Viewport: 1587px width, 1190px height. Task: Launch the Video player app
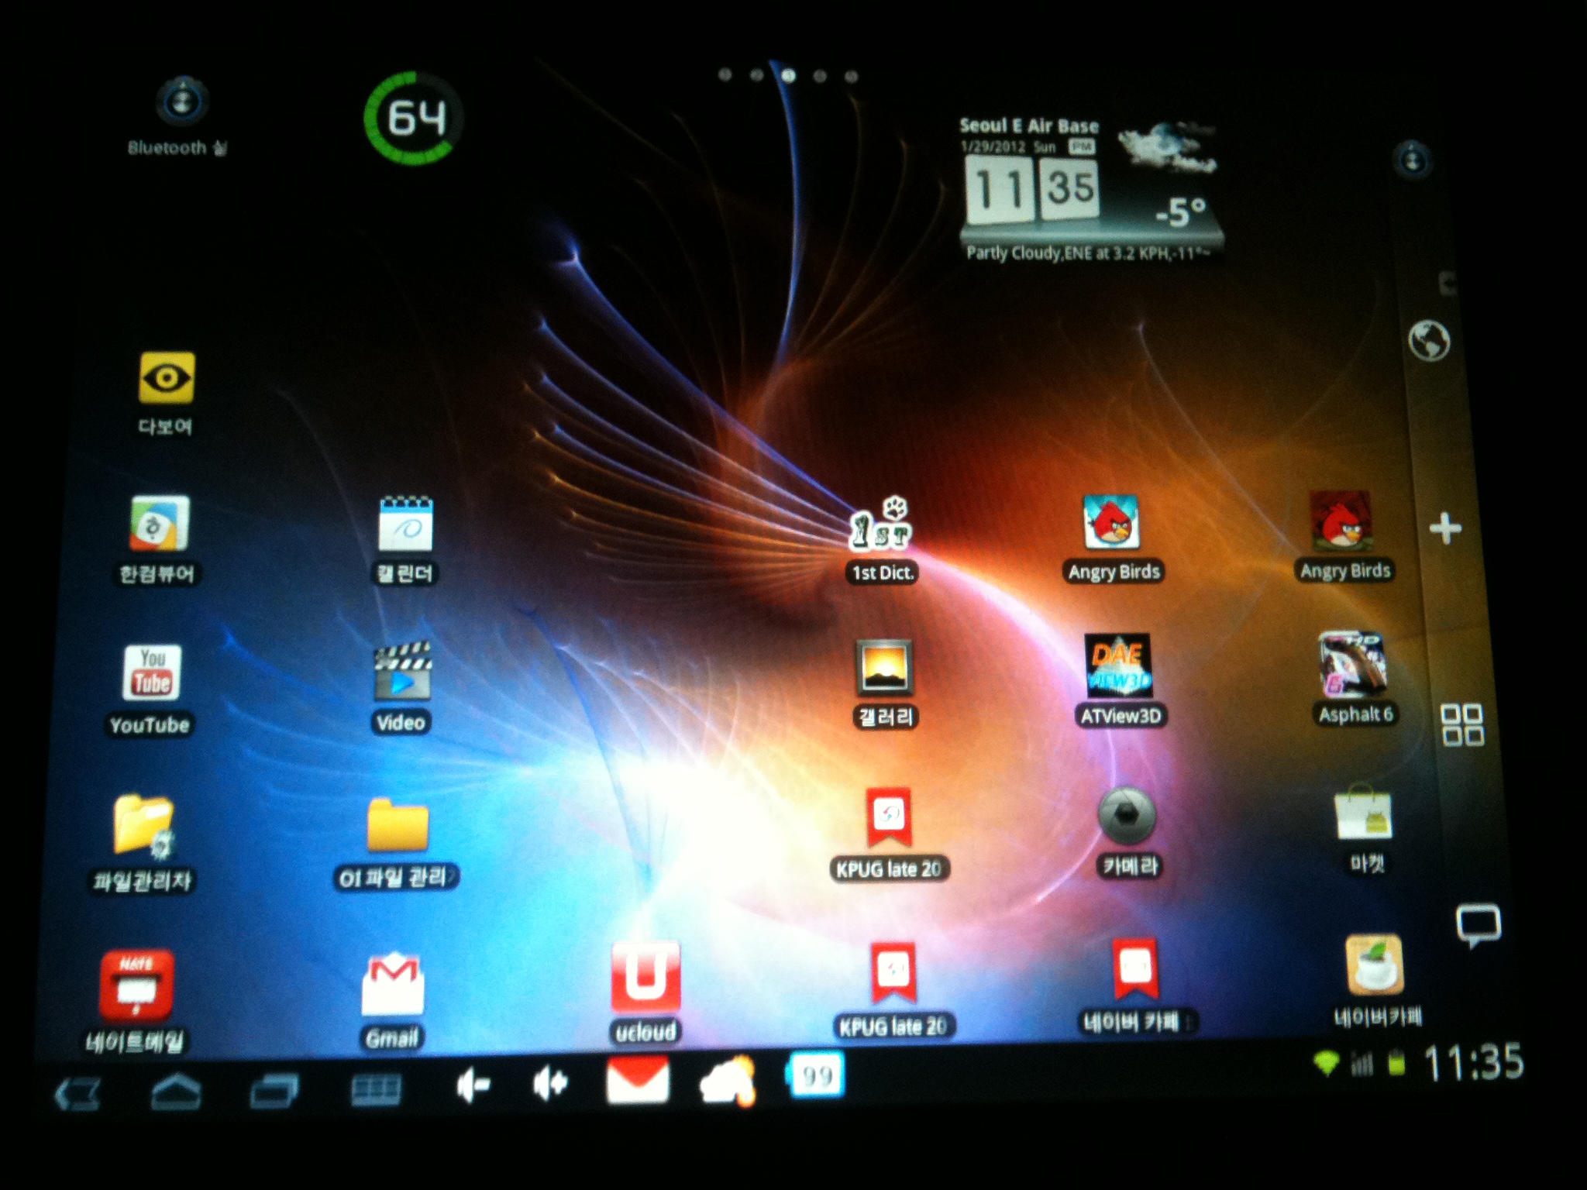coord(403,671)
